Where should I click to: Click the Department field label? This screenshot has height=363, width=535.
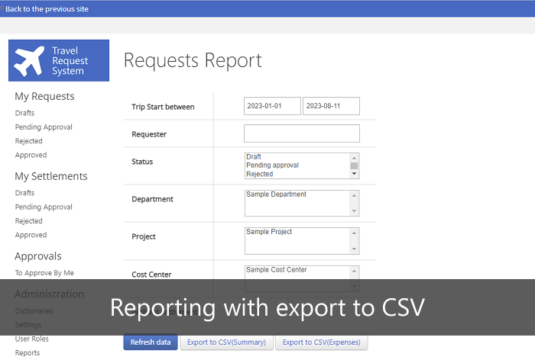pos(152,199)
